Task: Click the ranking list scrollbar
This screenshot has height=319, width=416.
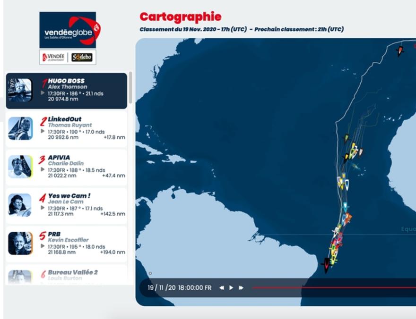Action: click(130, 88)
